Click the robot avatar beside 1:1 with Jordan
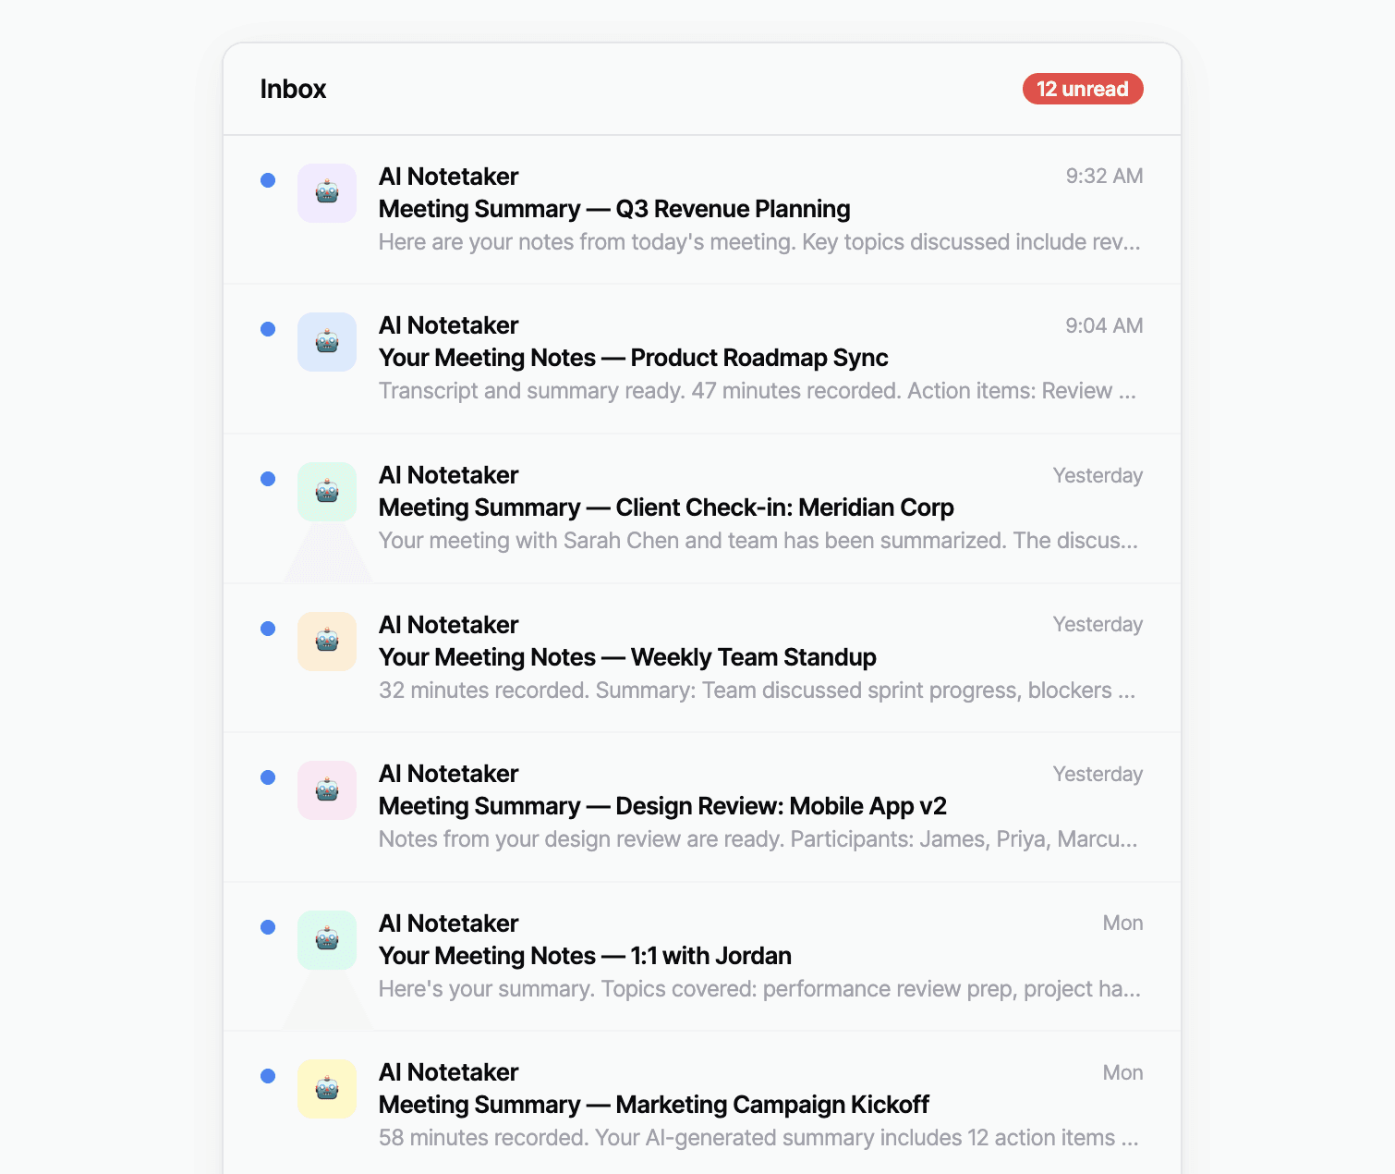The image size is (1395, 1174). click(x=327, y=940)
